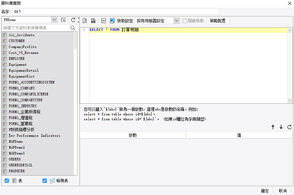Click the 表 table type icon
294x195 pixels.
pos(14,181)
